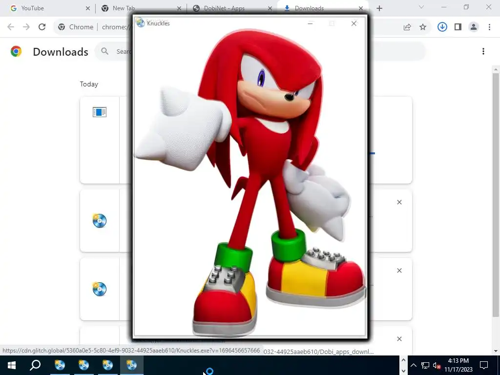
Task: Bookmark this page with star
Action: click(423, 27)
